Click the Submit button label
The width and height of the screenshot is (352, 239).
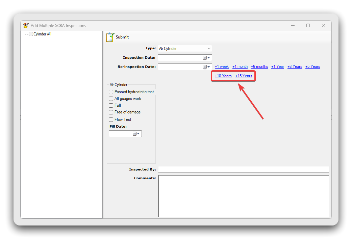tap(122, 37)
